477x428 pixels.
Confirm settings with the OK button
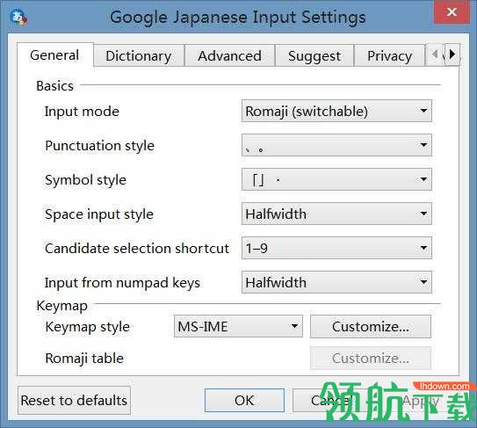pos(244,400)
